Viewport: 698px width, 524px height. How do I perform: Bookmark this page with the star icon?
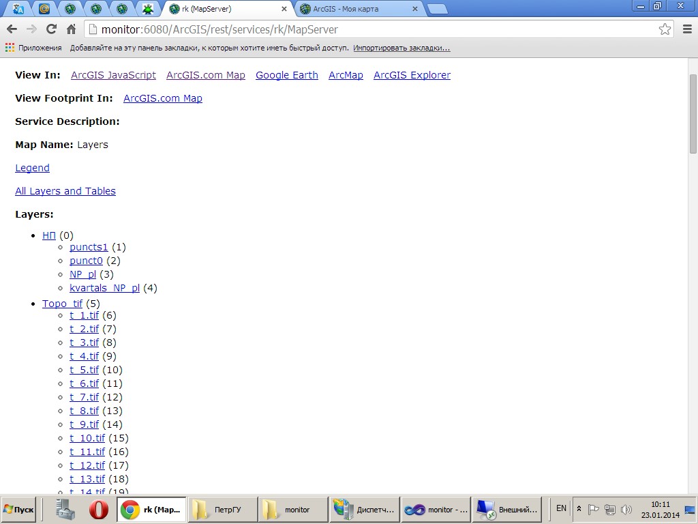(x=665, y=29)
